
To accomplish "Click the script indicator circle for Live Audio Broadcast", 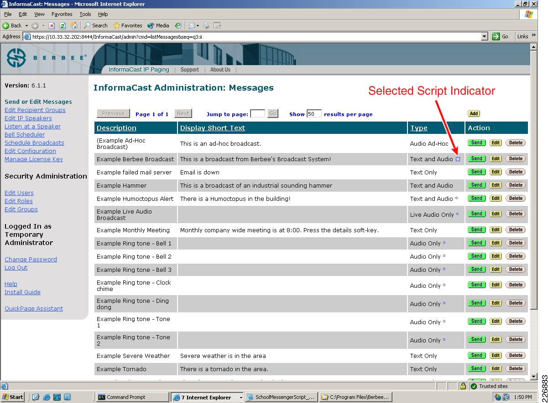I will pyautogui.click(x=457, y=214).
